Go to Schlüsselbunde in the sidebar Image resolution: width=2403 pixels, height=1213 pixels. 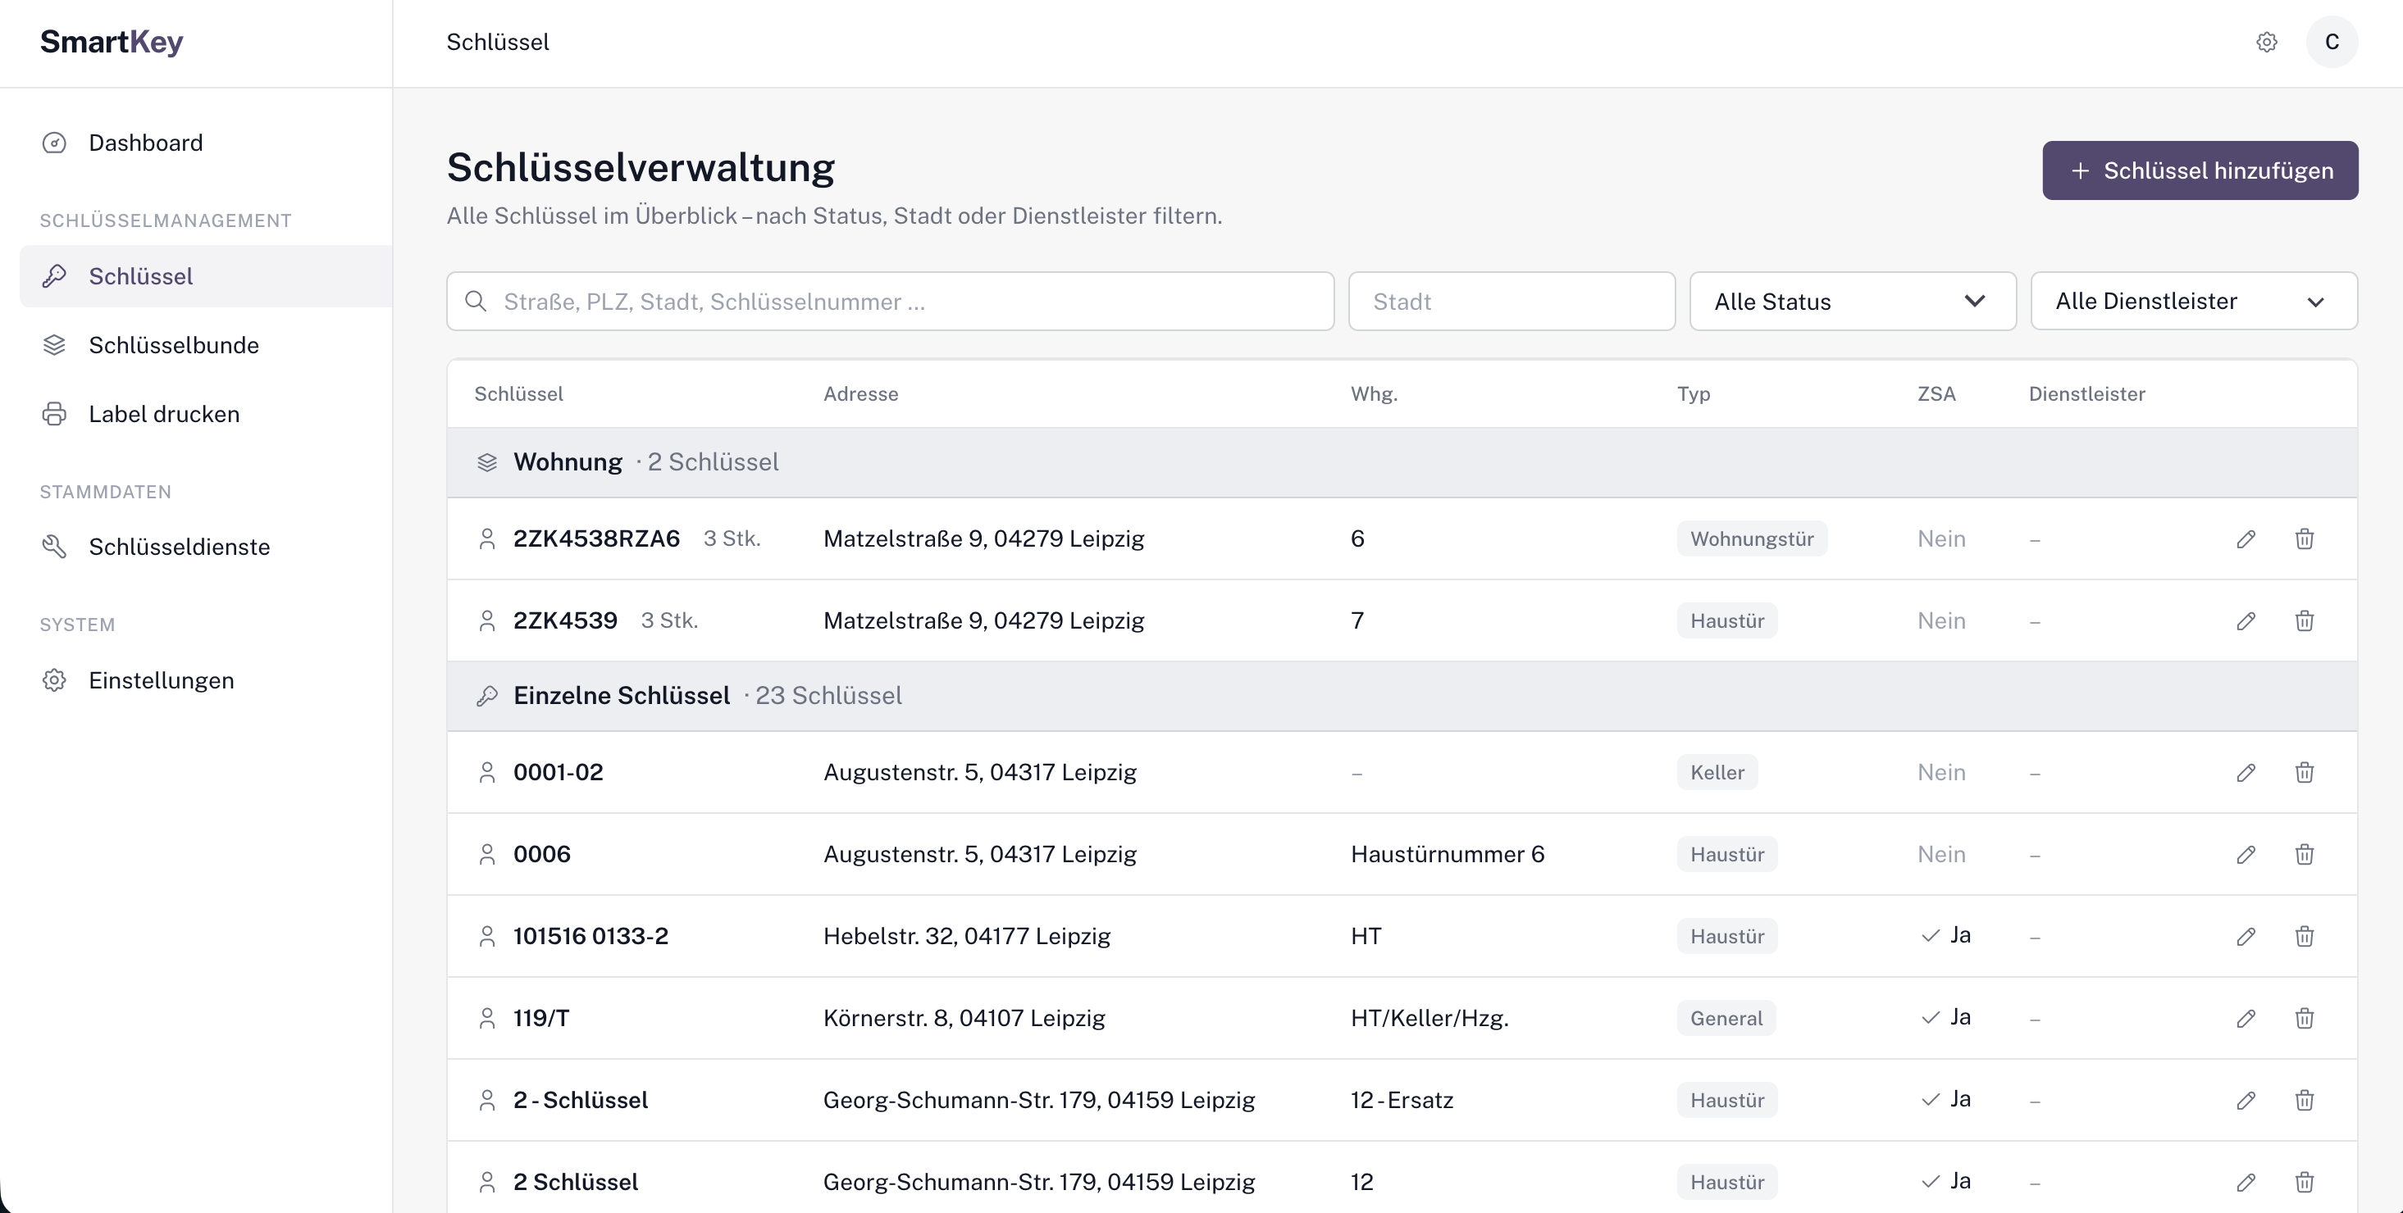coord(205,345)
